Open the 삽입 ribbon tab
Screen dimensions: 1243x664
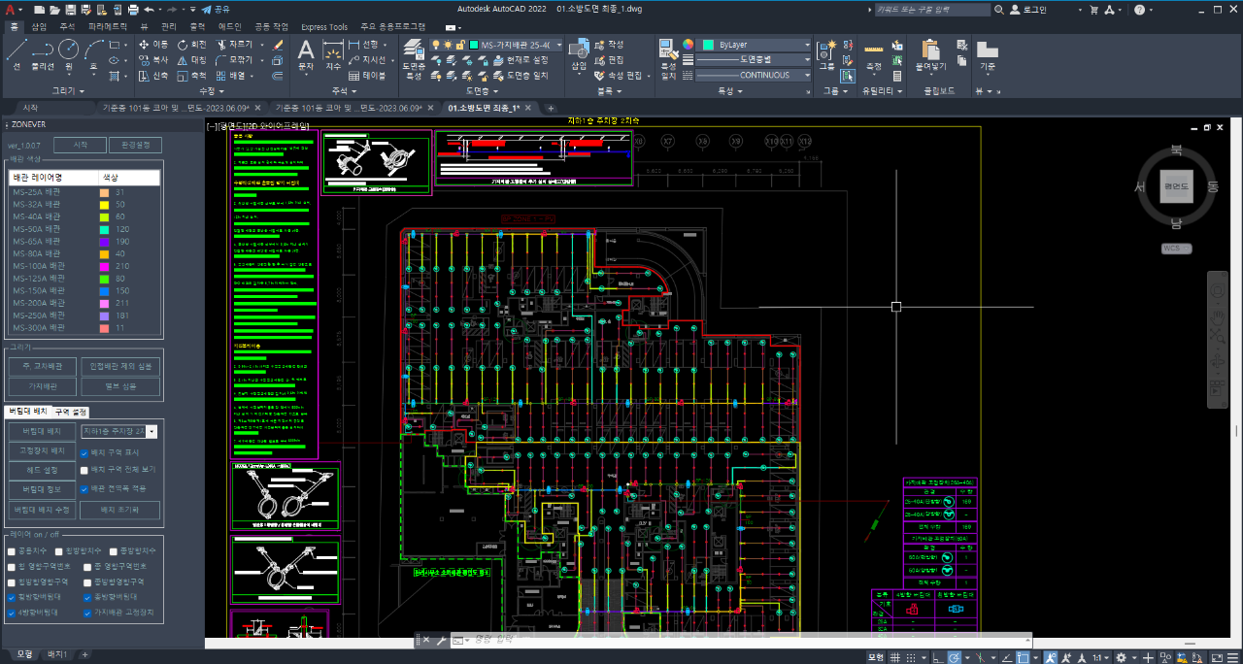[x=39, y=27]
